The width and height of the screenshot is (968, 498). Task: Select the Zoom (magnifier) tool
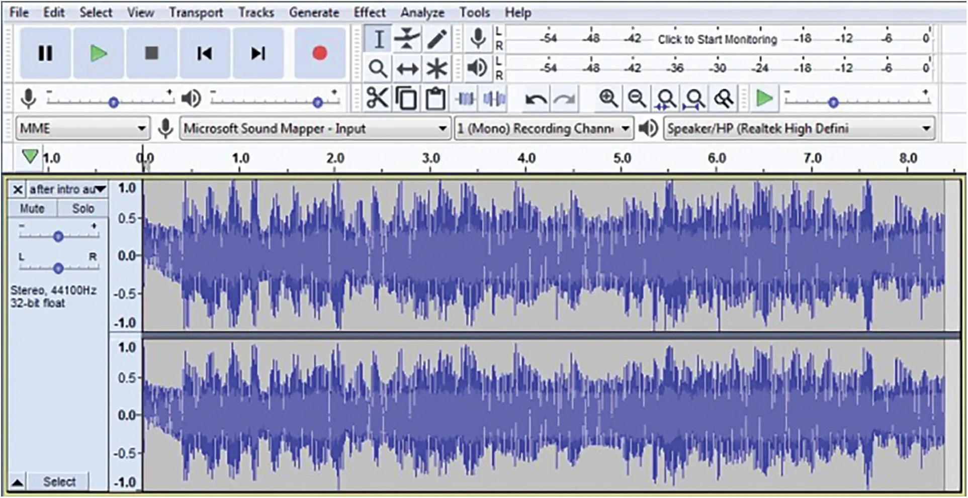(x=378, y=68)
